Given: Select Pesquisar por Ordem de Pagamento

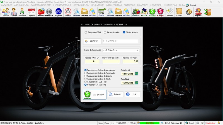Looking at the screenshot, I should click(x=86, y=73).
